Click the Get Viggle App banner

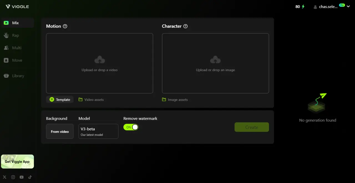click(x=17, y=162)
